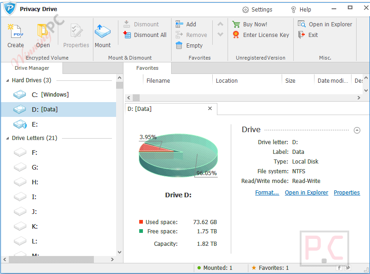Open the Help menu
This screenshot has width=370, height=274.
pyautogui.click(x=301, y=10)
